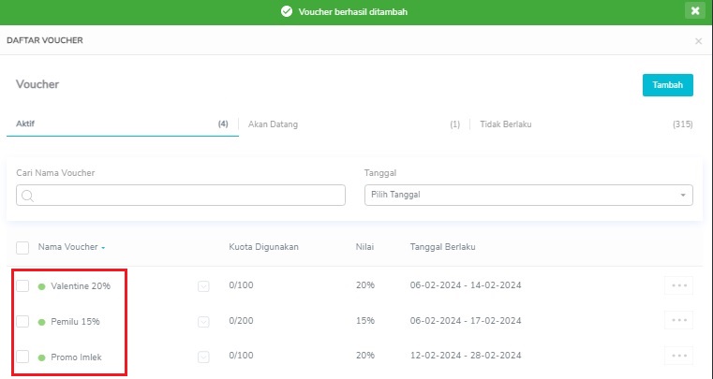
Task: Select the Promo Imlek checkbox
Action: pyautogui.click(x=22, y=357)
